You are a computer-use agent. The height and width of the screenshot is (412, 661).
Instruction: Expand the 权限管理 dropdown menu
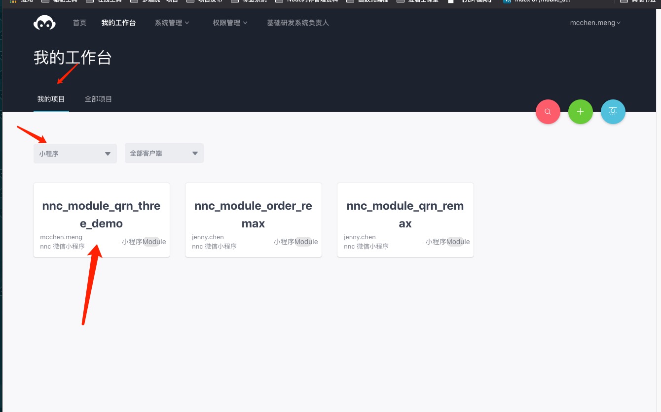(x=230, y=23)
